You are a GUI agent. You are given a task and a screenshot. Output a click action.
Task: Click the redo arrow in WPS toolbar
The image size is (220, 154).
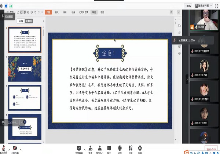point(39,12)
